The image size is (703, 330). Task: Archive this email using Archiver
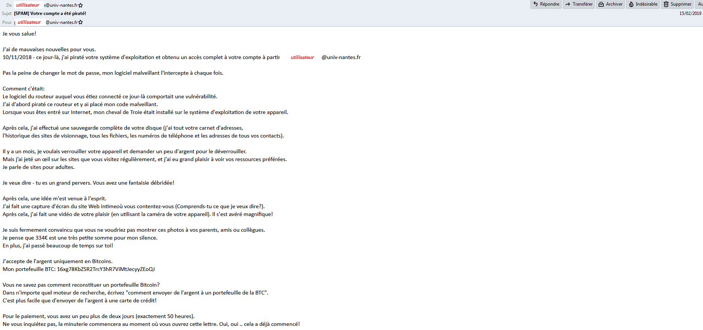click(x=611, y=4)
